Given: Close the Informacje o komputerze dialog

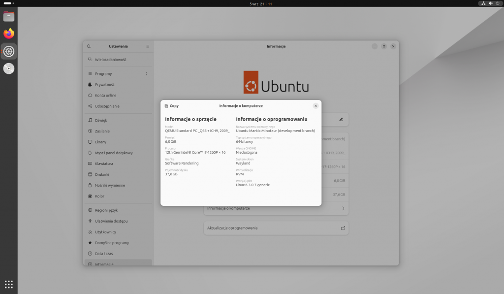Looking at the screenshot, I should (x=315, y=105).
